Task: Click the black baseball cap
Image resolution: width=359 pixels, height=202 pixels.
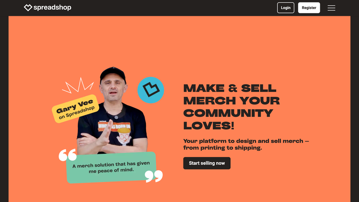Action: click(x=113, y=74)
